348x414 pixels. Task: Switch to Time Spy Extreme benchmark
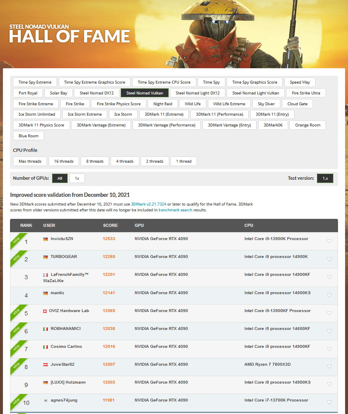tap(35, 82)
